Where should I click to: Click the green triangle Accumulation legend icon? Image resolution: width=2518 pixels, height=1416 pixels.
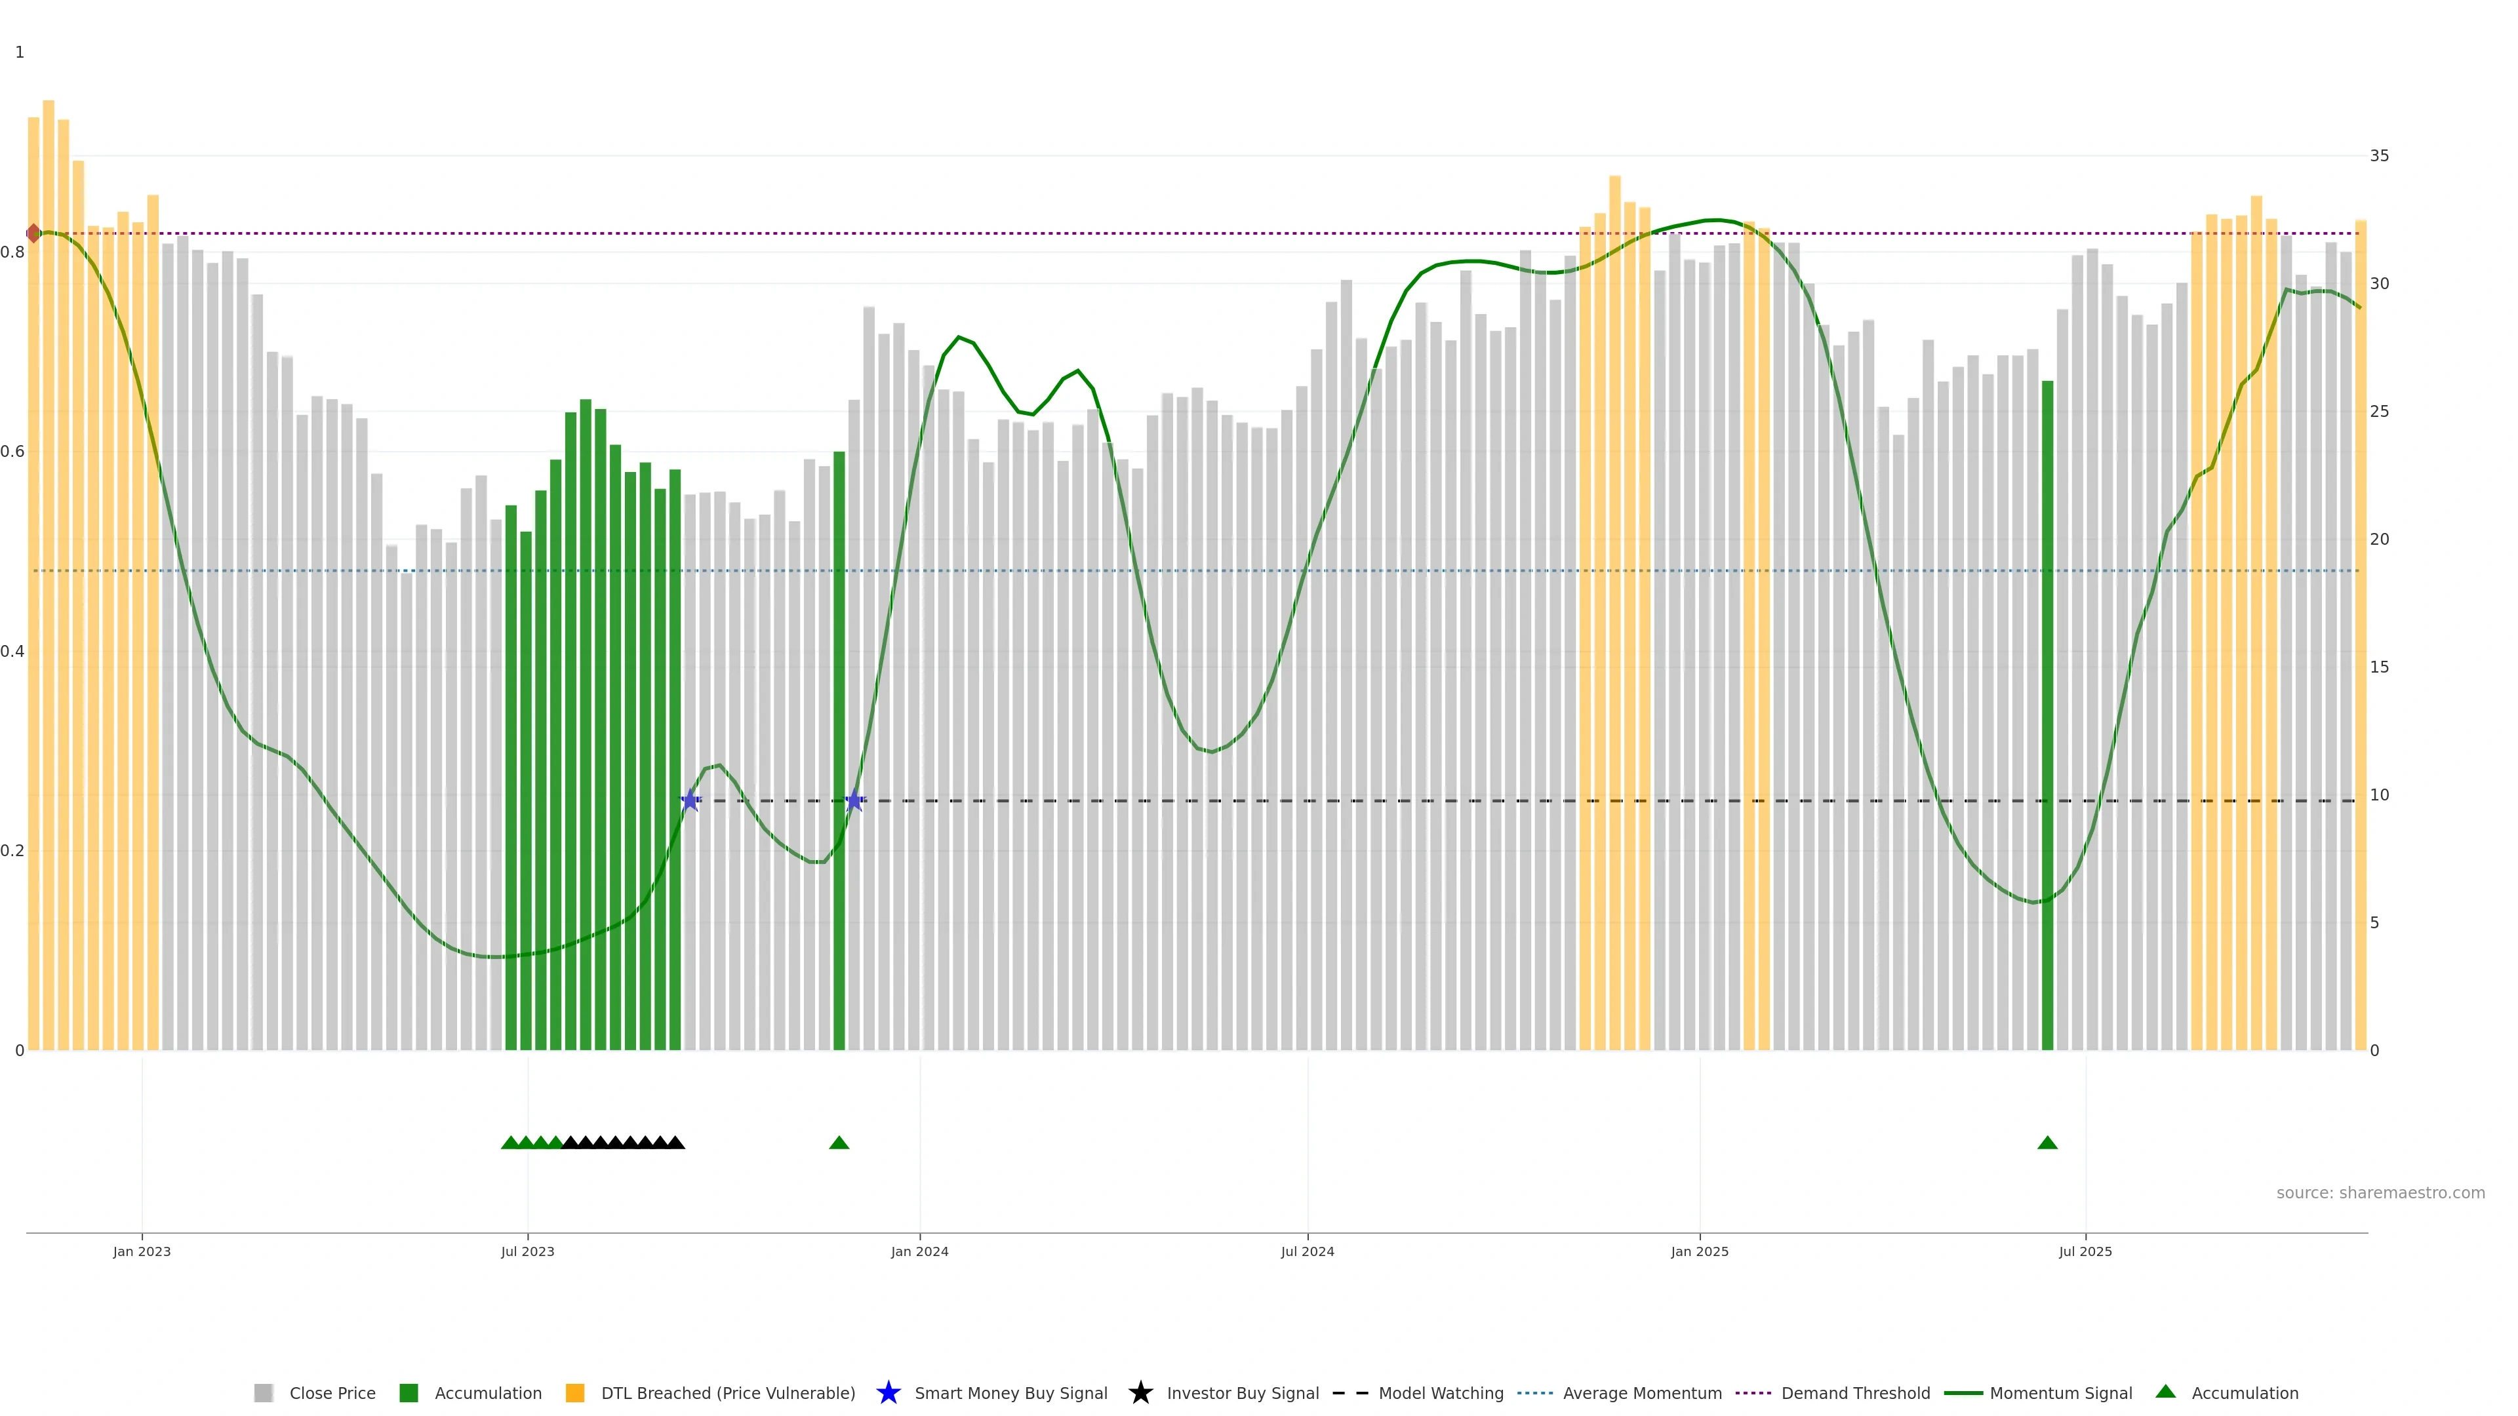(2165, 1392)
